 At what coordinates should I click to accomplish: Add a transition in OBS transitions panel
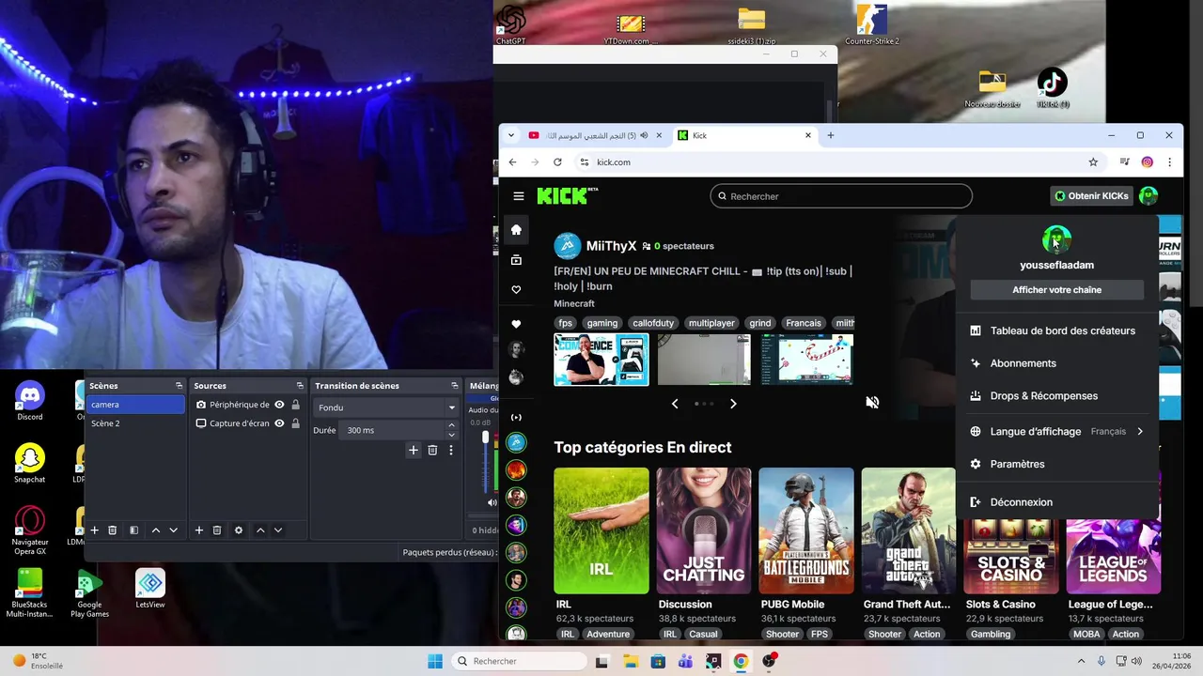[x=413, y=451]
